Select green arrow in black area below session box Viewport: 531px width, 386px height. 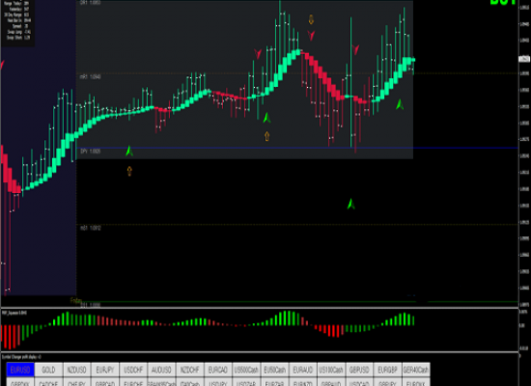(351, 204)
